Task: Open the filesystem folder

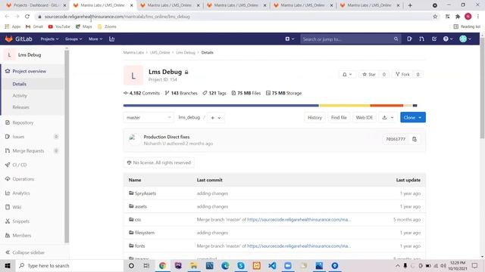Action: coord(145,233)
